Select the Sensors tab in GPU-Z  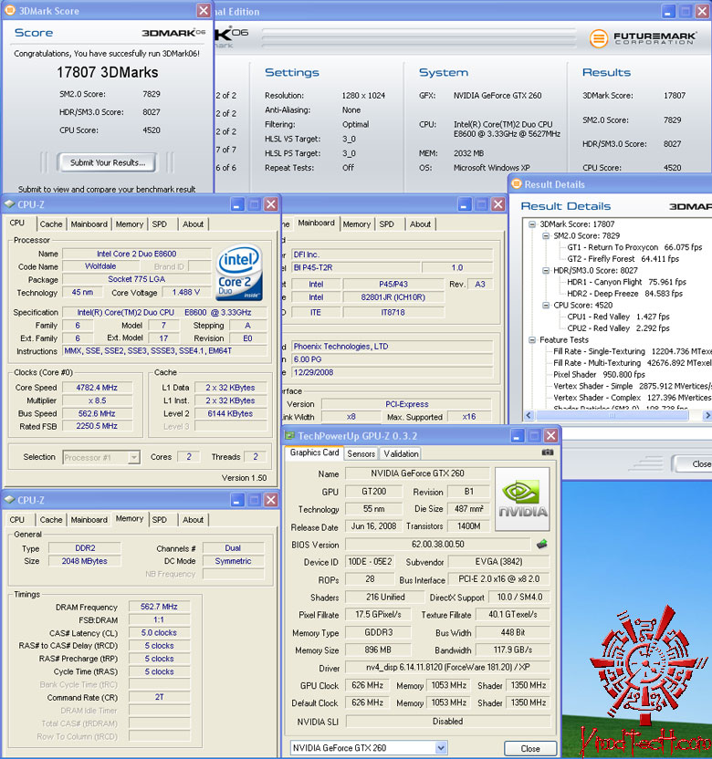tap(361, 453)
